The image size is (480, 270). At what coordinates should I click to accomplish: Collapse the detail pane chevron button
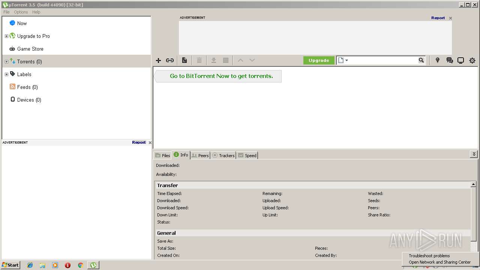(474, 154)
